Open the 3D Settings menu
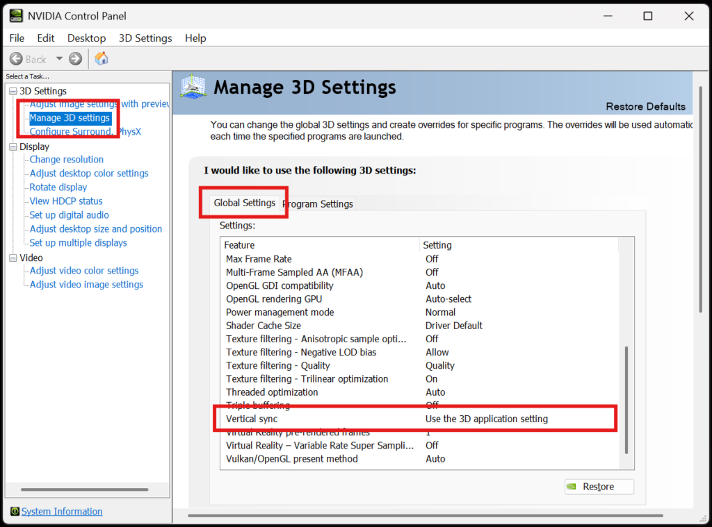Image resolution: width=712 pixels, height=527 pixels. click(x=145, y=38)
